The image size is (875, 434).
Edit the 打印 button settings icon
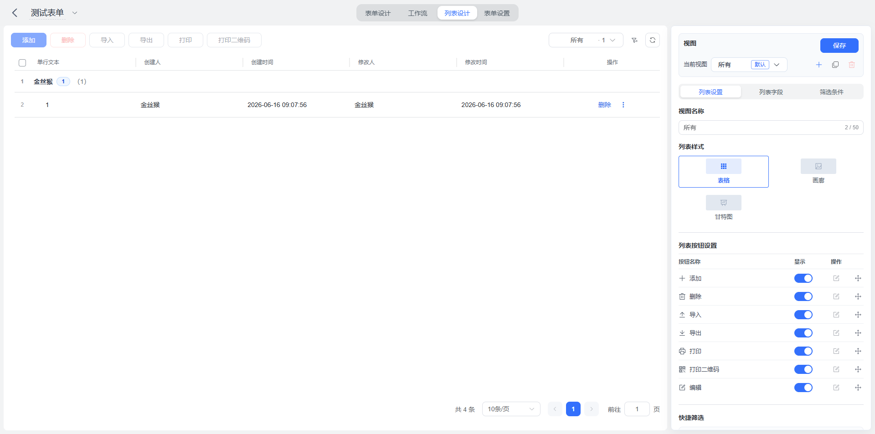pyautogui.click(x=836, y=351)
